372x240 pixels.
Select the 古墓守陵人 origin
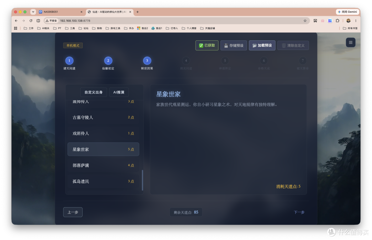point(103,117)
